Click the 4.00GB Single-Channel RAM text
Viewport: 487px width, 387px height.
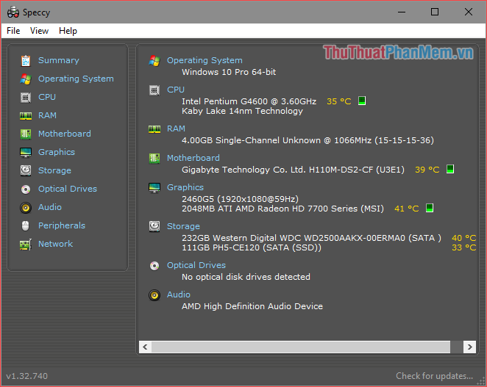coord(308,140)
